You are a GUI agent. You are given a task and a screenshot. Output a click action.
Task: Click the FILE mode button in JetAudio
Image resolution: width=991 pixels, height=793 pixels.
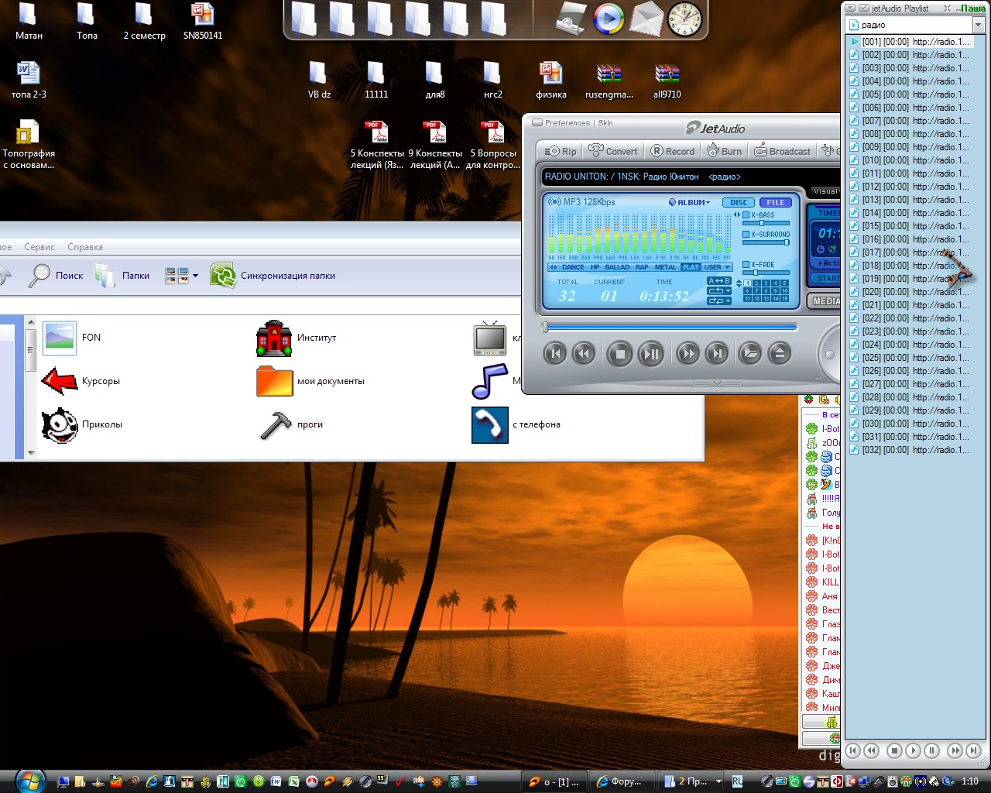pos(776,203)
